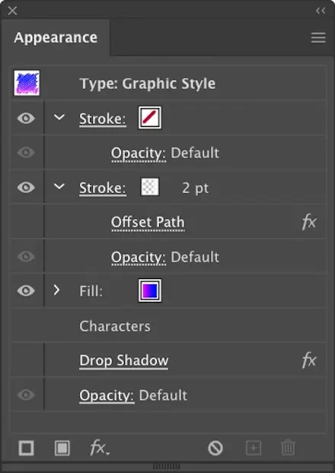
Task: Click the Delete Selected Item trash icon
Action: pyautogui.click(x=288, y=448)
